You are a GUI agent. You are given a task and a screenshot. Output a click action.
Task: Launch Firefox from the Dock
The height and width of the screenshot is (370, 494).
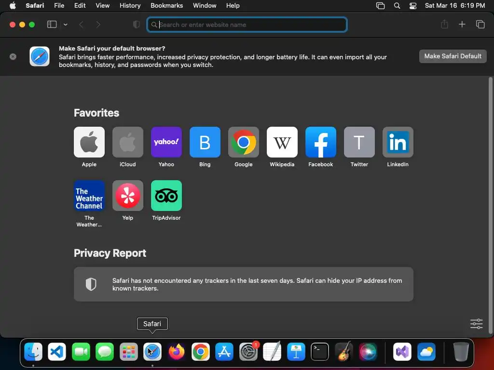coord(177,351)
